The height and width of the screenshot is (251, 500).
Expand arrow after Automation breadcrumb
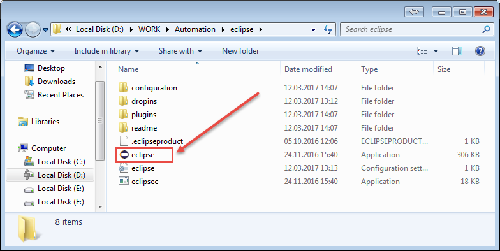click(223, 29)
